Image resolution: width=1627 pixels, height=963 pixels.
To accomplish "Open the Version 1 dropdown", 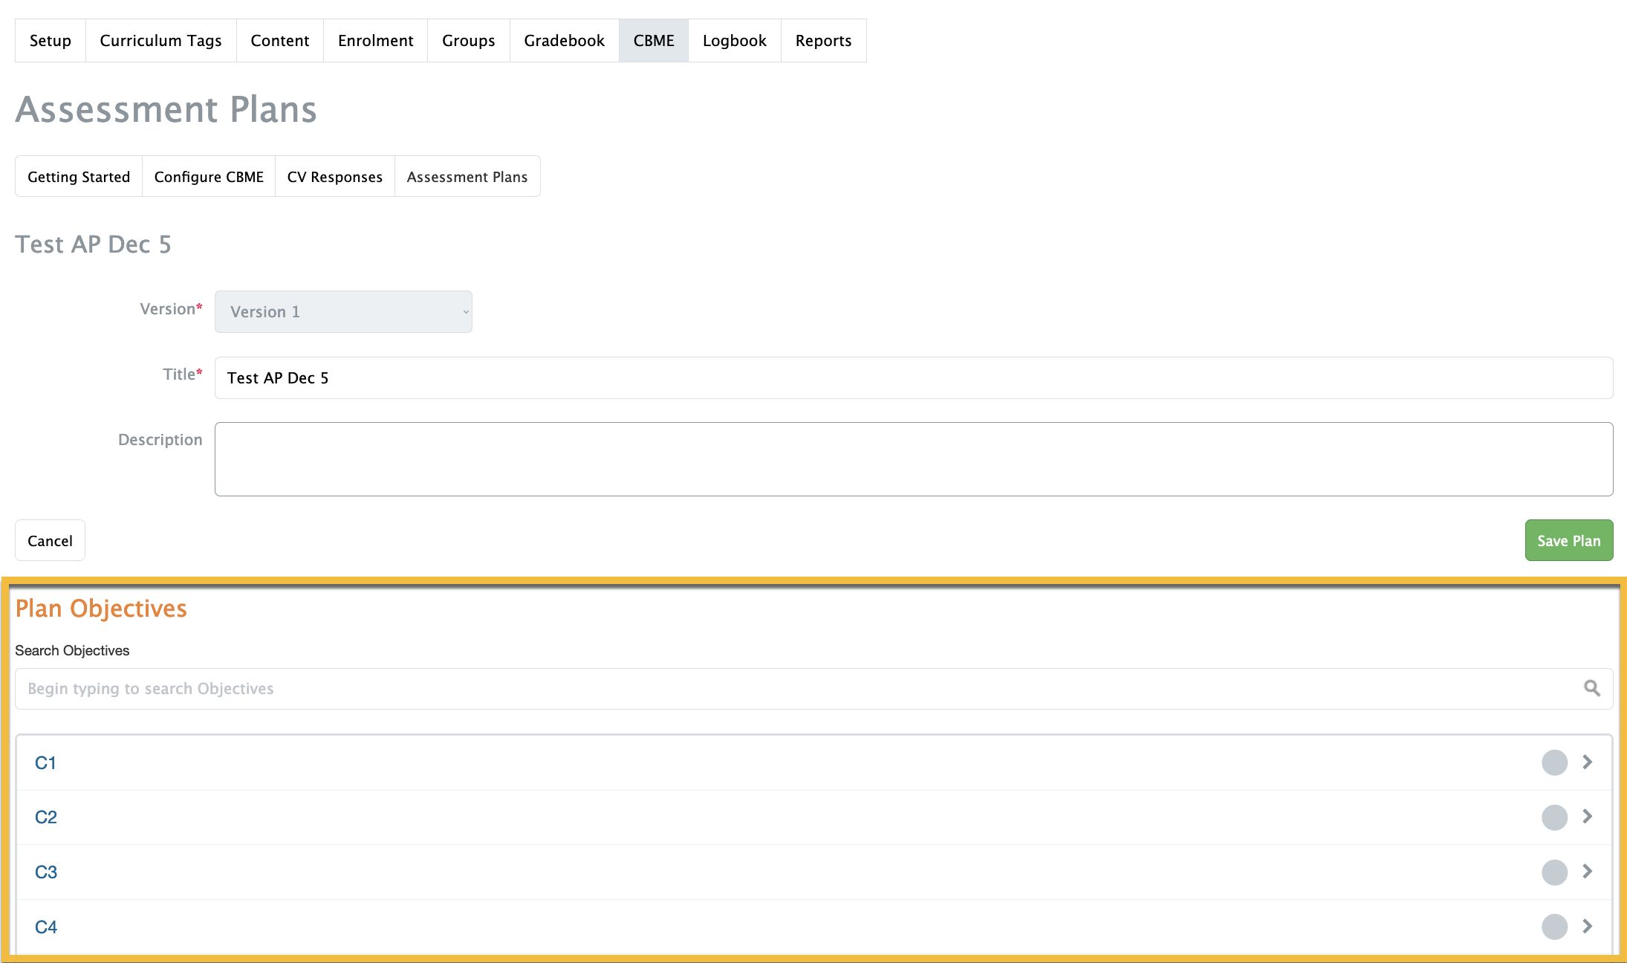I will [x=343, y=312].
